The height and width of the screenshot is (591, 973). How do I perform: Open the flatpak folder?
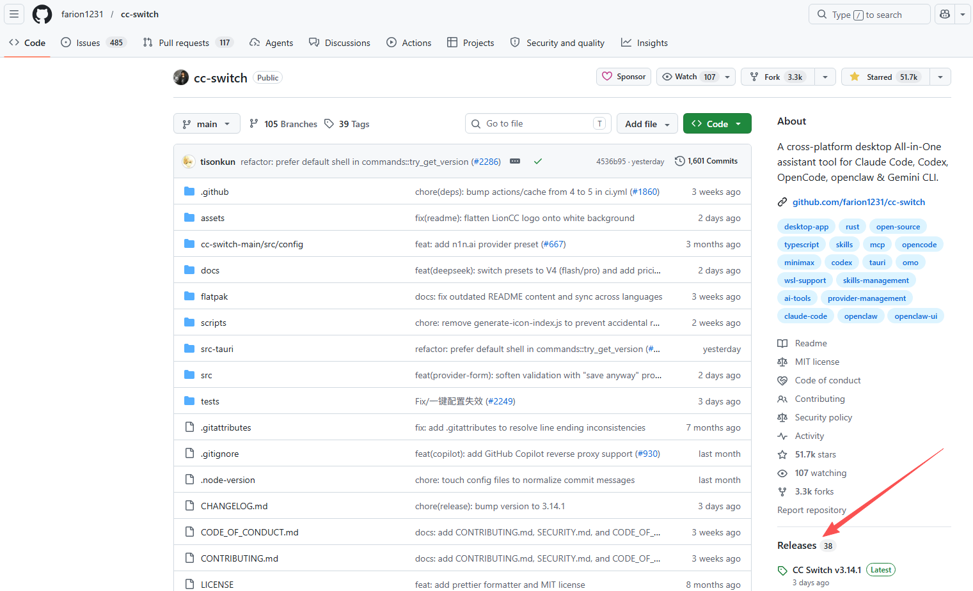(214, 296)
